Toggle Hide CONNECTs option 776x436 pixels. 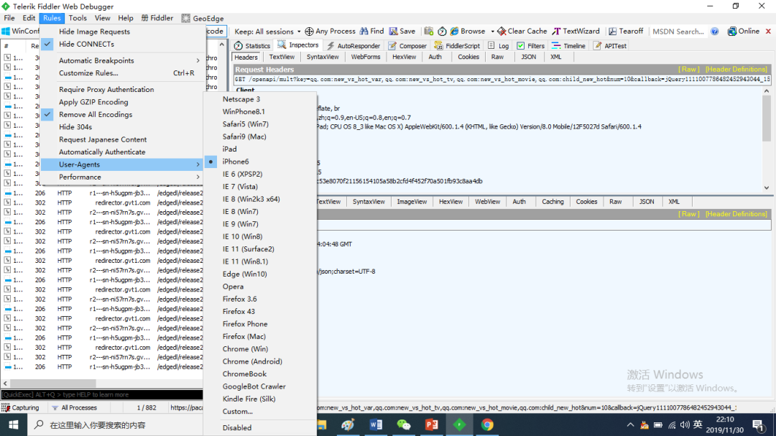[123, 44]
